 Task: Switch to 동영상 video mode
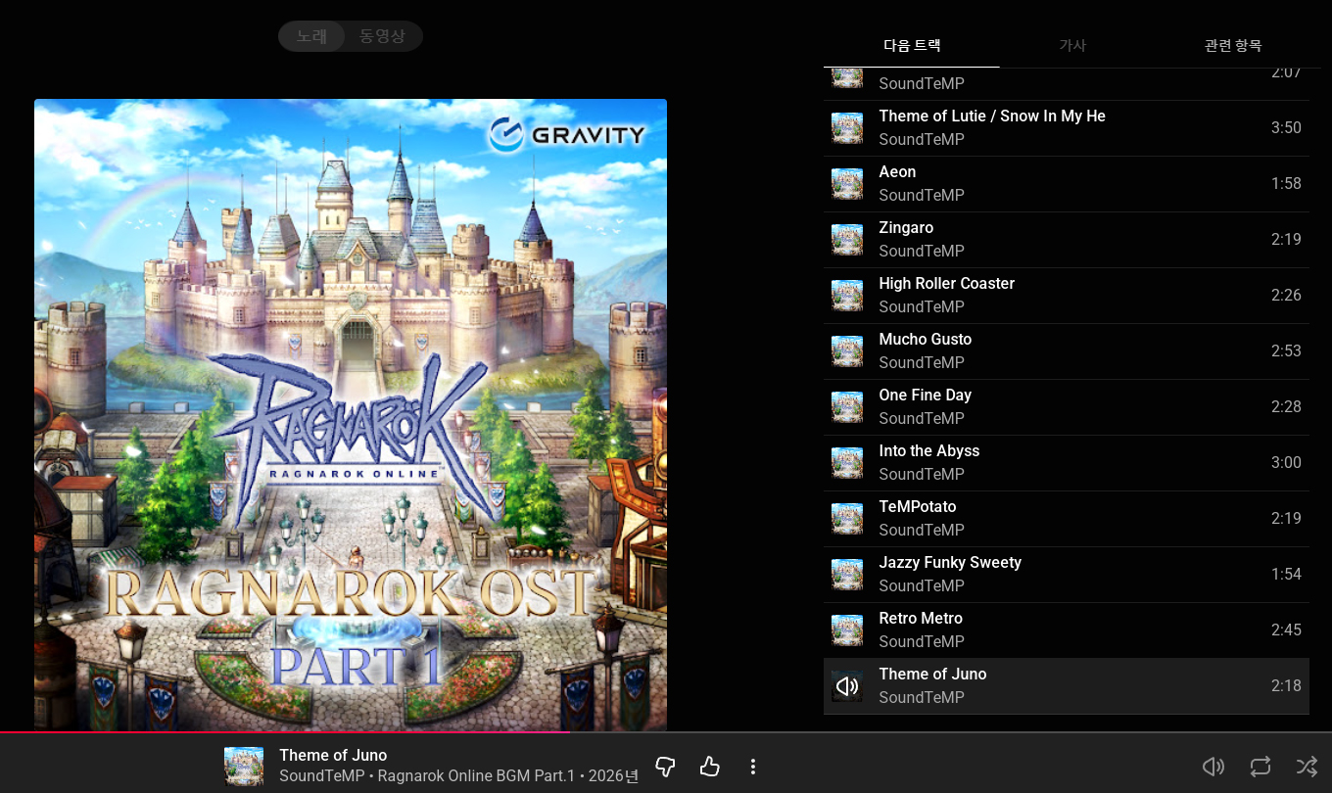[382, 37]
